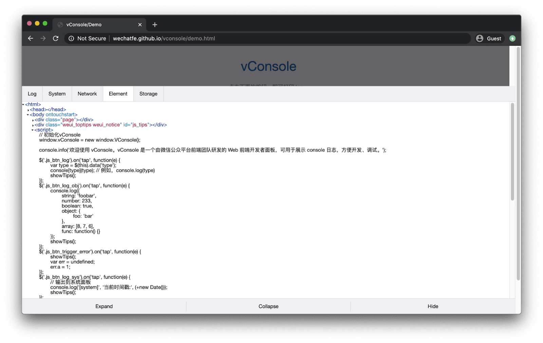Hide the vConsole panel
This screenshot has height=343, width=543.
432,306
